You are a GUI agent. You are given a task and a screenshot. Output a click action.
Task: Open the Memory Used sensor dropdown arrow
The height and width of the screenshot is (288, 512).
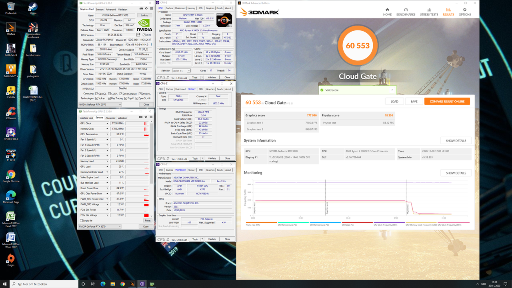pyautogui.click(x=107, y=161)
